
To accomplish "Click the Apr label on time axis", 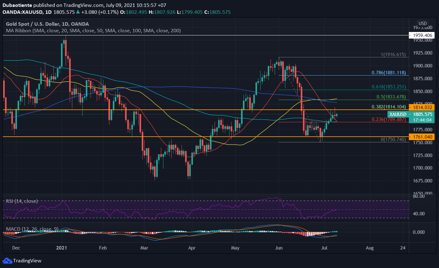I will click(x=192, y=248).
